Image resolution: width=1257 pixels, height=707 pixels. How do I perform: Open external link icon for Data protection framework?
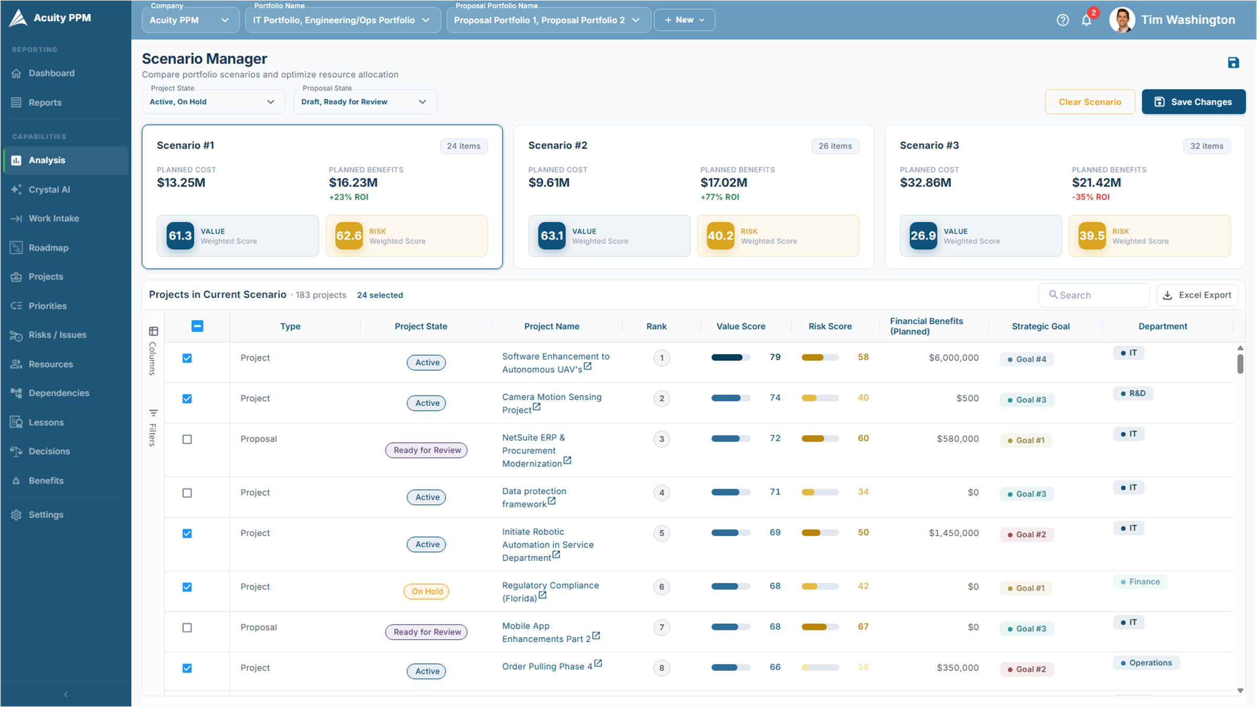[x=552, y=501]
